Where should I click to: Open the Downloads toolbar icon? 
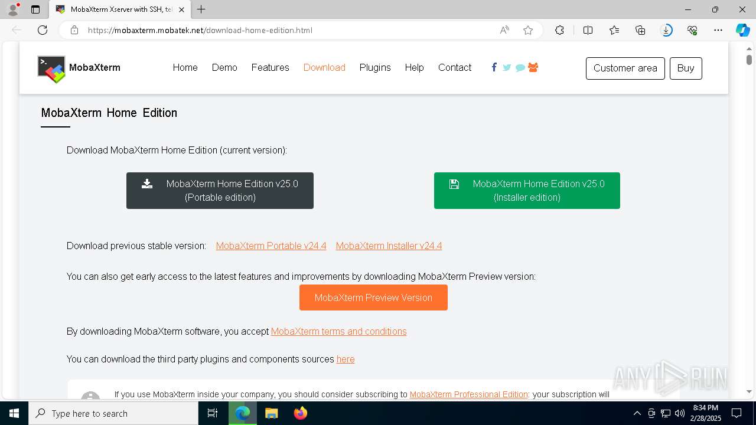coord(666,30)
